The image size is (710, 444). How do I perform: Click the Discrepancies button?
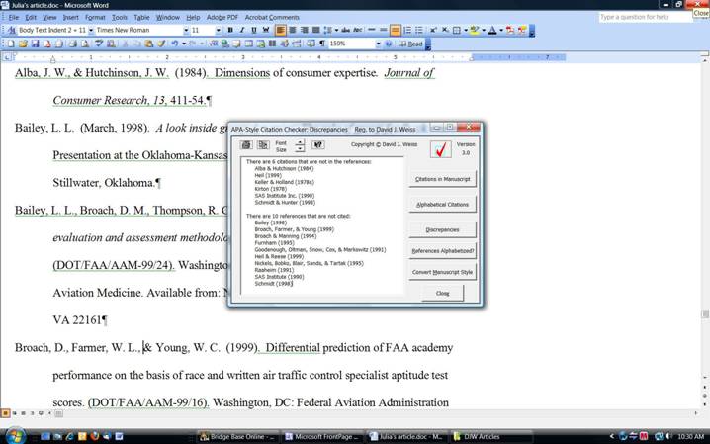pyautogui.click(x=442, y=230)
